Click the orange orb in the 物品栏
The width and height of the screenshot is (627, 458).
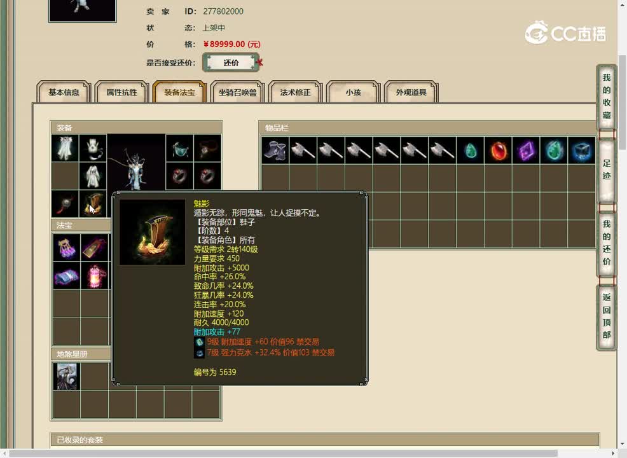(498, 150)
